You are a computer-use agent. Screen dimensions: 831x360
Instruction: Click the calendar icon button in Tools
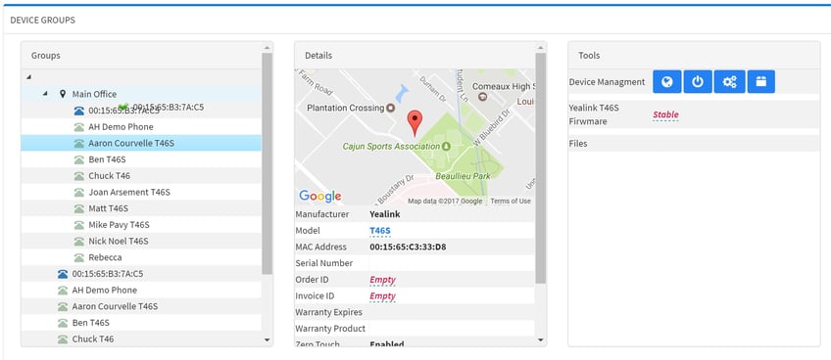[761, 81]
